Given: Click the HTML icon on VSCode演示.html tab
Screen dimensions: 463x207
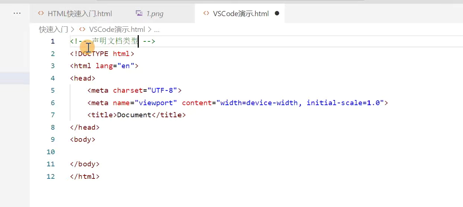Looking at the screenshot, I should pyautogui.click(x=206, y=14).
